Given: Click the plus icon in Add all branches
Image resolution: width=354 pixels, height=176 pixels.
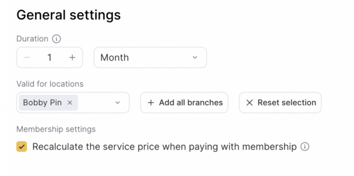Looking at the screenshot, I should [x=151, y=103].
